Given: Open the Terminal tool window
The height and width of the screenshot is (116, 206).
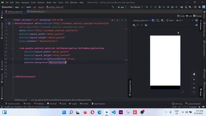Looking at the screenshot, I should [x=52, y=104].
